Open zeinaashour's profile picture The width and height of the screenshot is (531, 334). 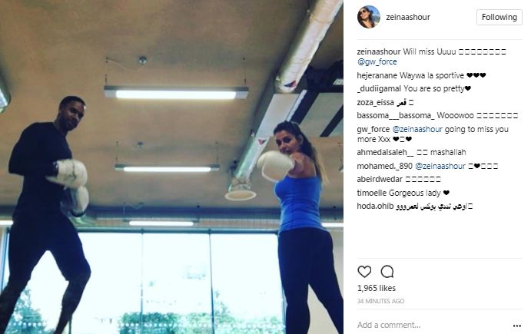click(368, 17)
